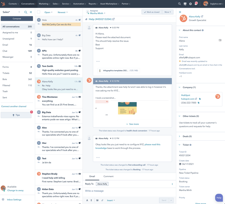Image resolution: width=225 pixels, height=204 pixels.
Task: Click Ticket section info icon
Action: [190, 145]
